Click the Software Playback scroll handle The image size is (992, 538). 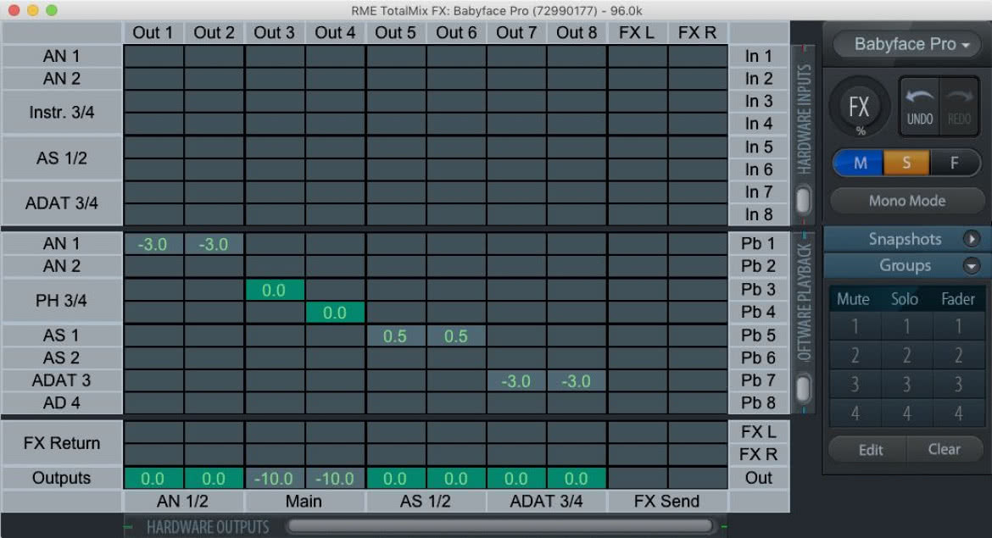pyautogui.click(x=803, y=387)
